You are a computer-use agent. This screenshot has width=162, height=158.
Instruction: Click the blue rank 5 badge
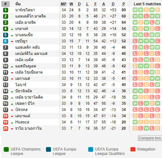tap(6, 35)
